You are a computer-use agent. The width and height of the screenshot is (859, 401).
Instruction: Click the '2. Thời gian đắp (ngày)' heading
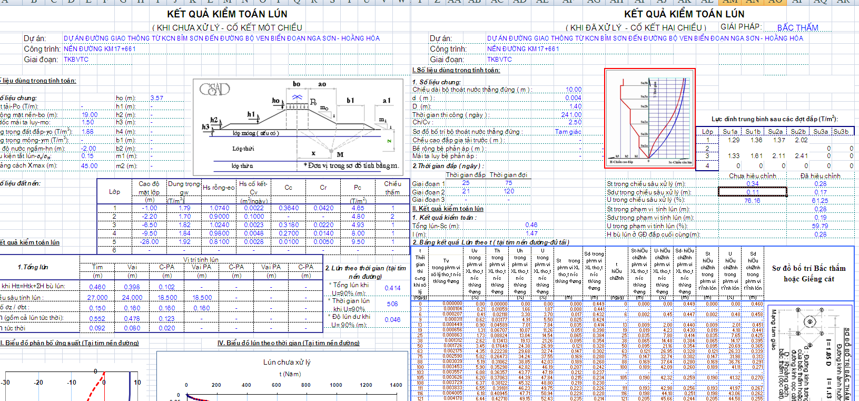point(448,166)
